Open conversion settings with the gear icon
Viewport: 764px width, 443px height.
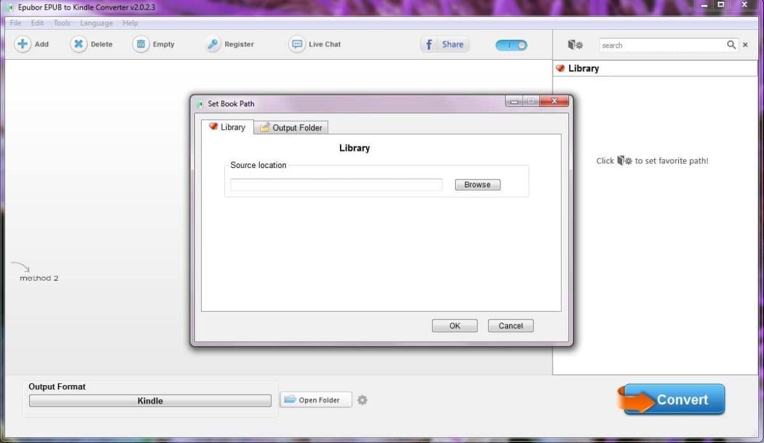362,400
